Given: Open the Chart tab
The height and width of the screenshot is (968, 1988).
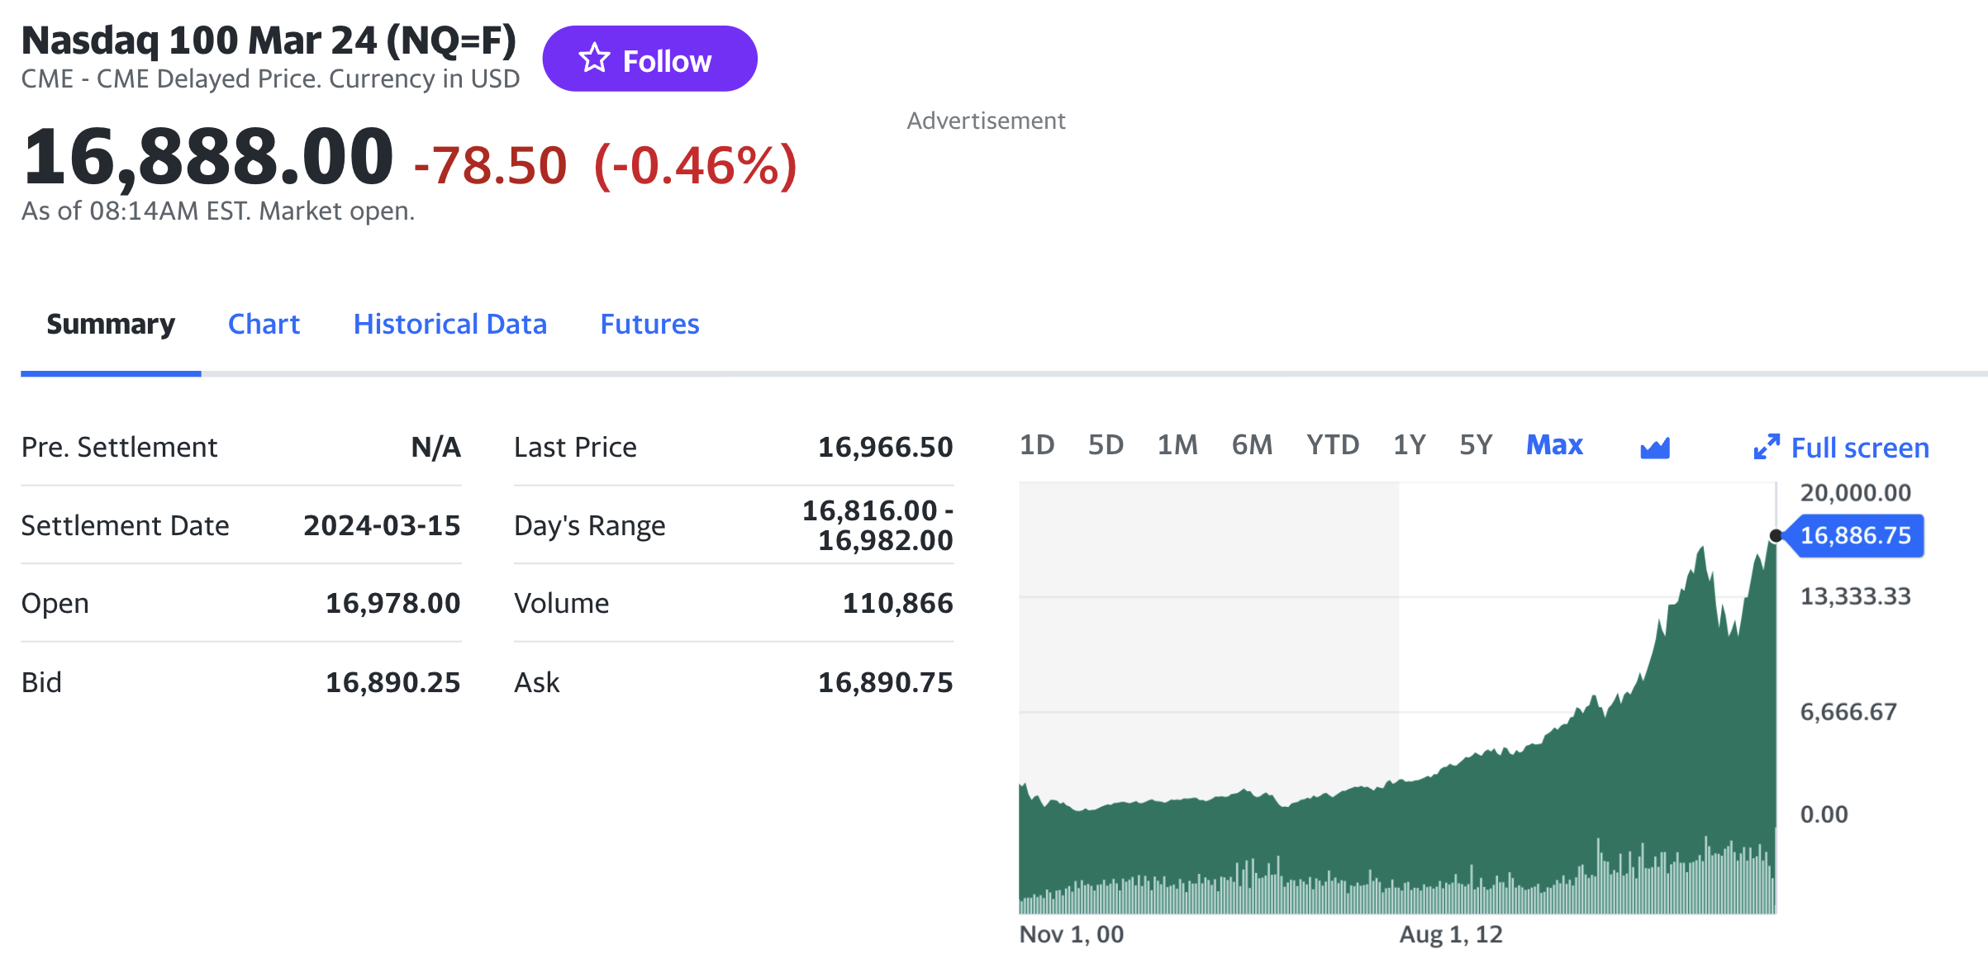Looking at the screenshot, I should click(x=264, y=324).
